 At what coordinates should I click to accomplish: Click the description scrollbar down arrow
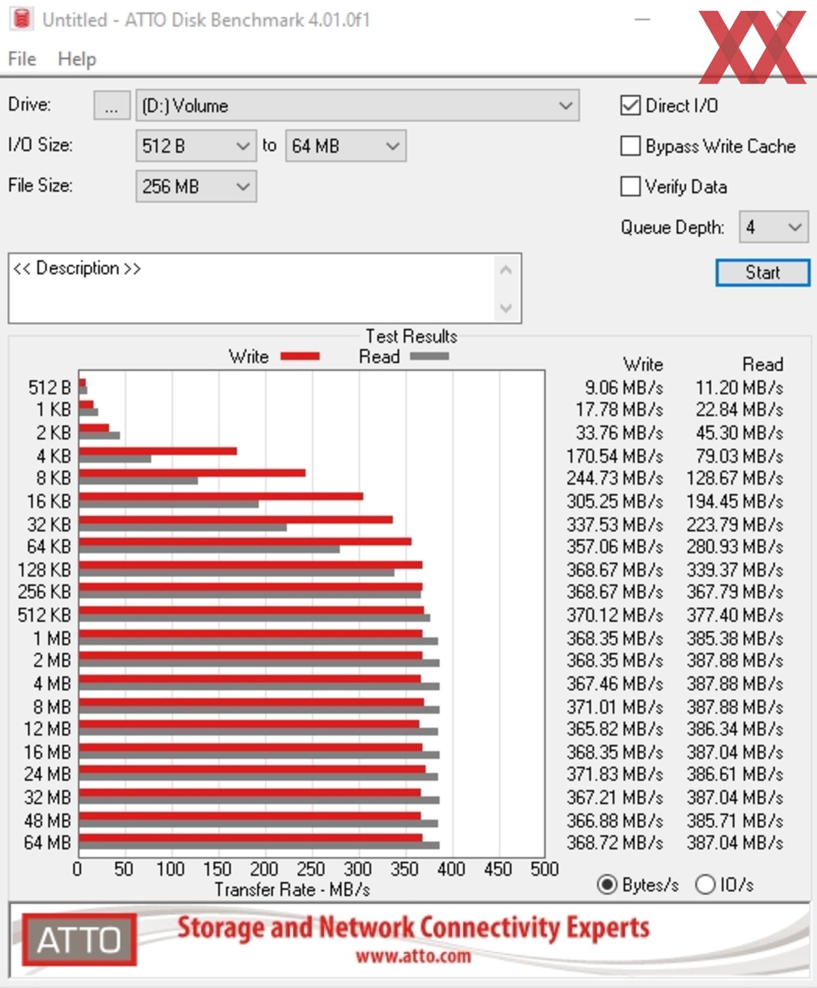pyautogui.click(x=506, y=308)
